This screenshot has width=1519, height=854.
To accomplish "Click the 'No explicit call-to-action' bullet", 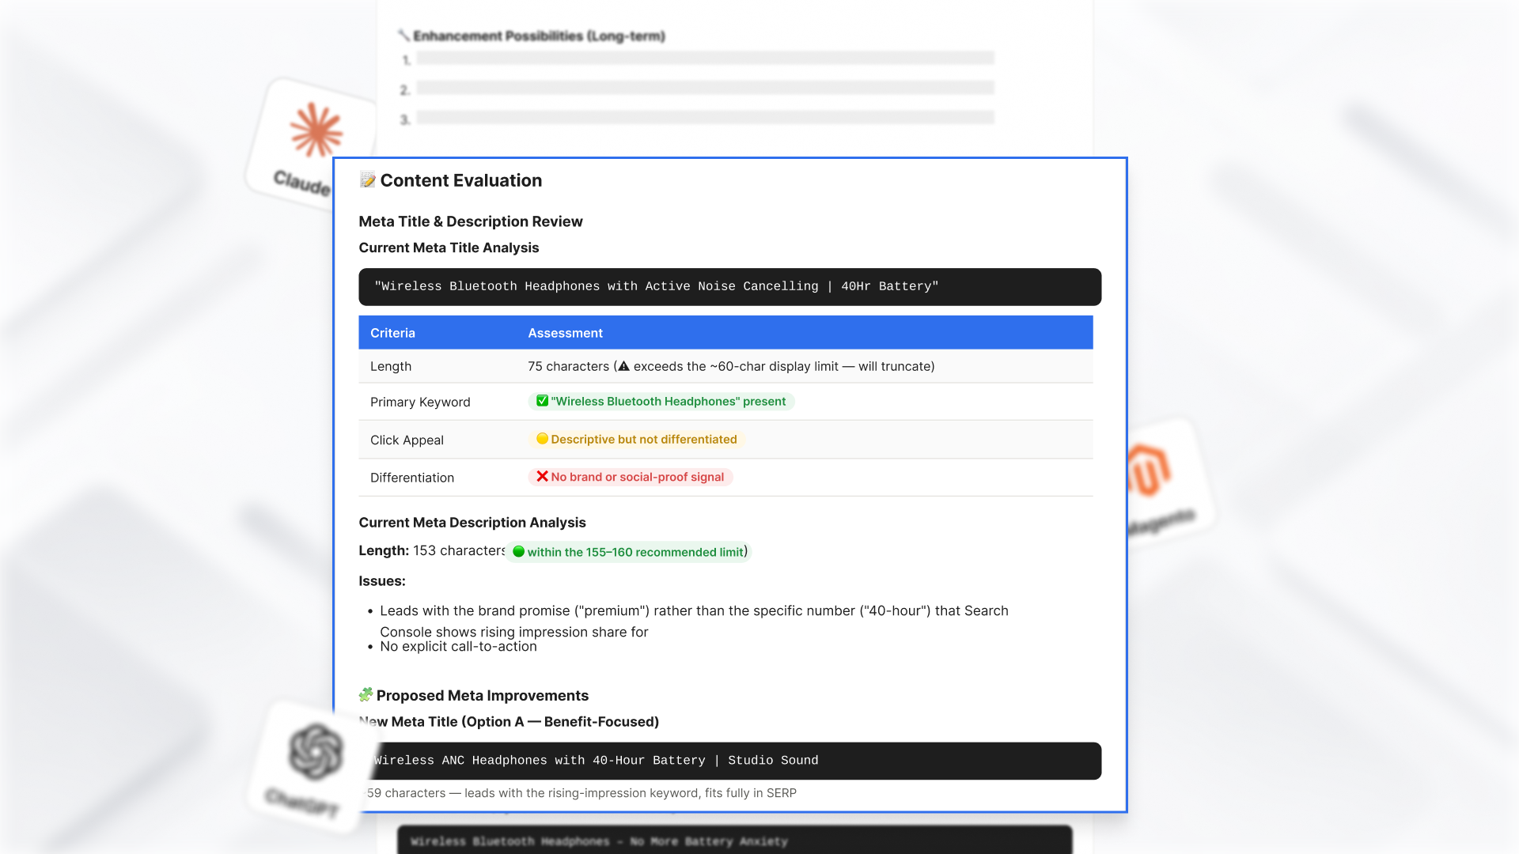I will click(458, 646).
